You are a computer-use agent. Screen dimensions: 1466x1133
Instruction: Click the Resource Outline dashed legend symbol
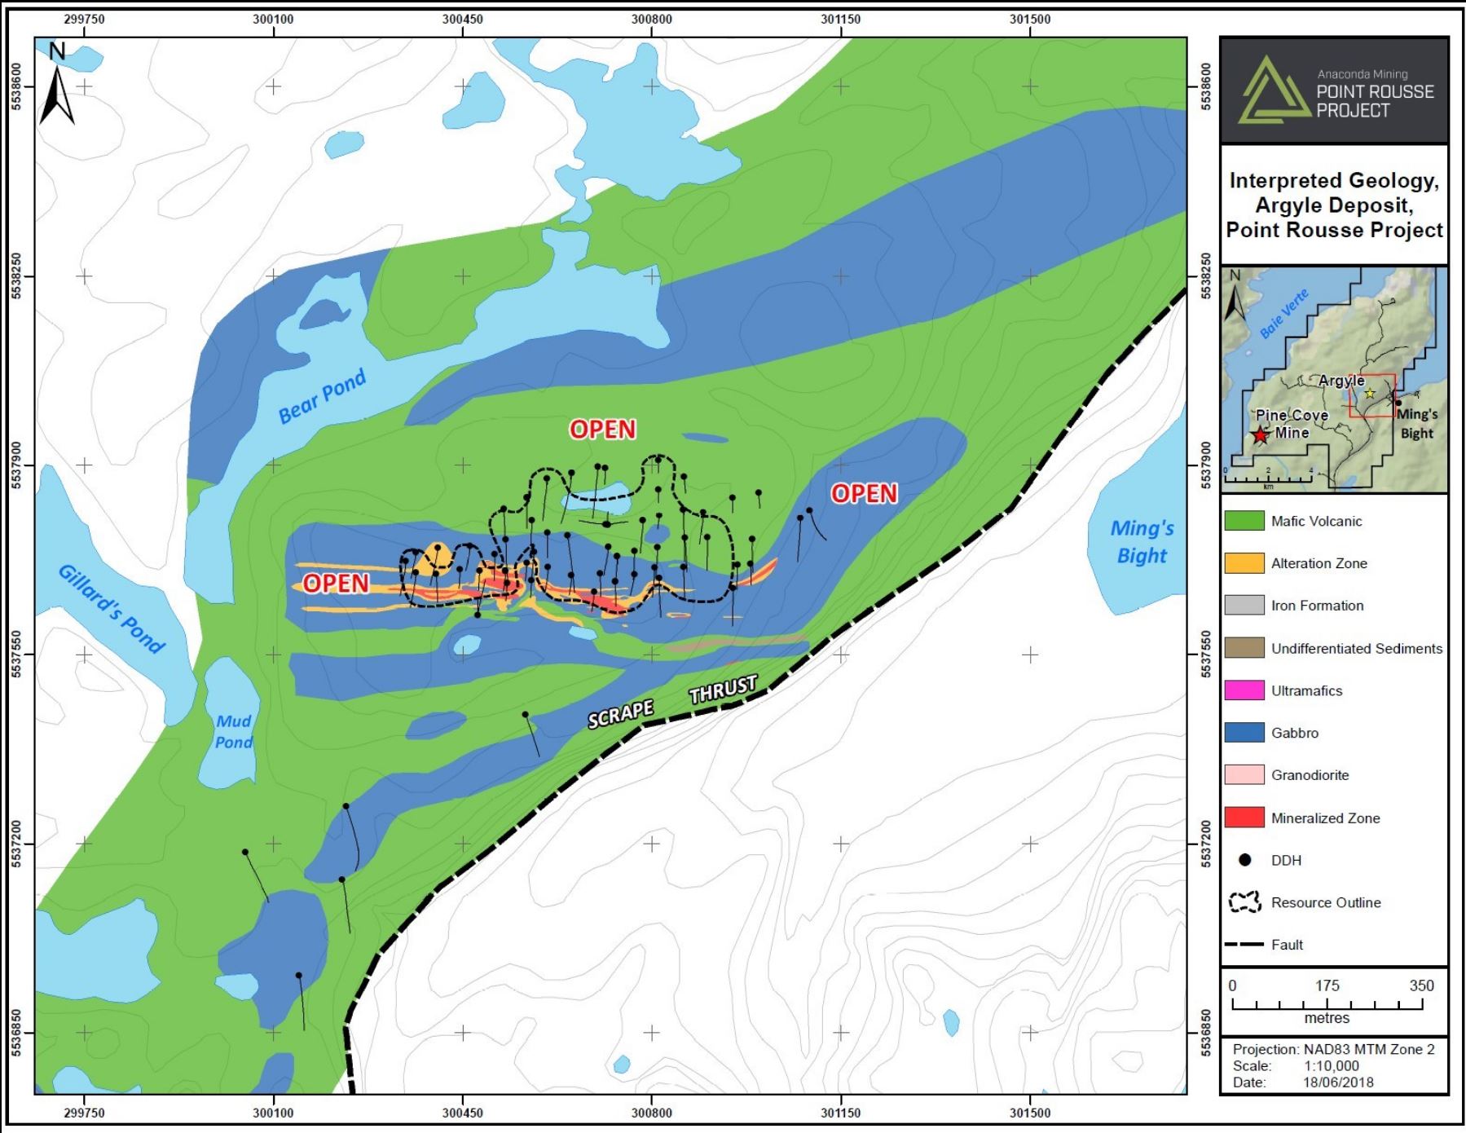click(x=1244, y=902)
